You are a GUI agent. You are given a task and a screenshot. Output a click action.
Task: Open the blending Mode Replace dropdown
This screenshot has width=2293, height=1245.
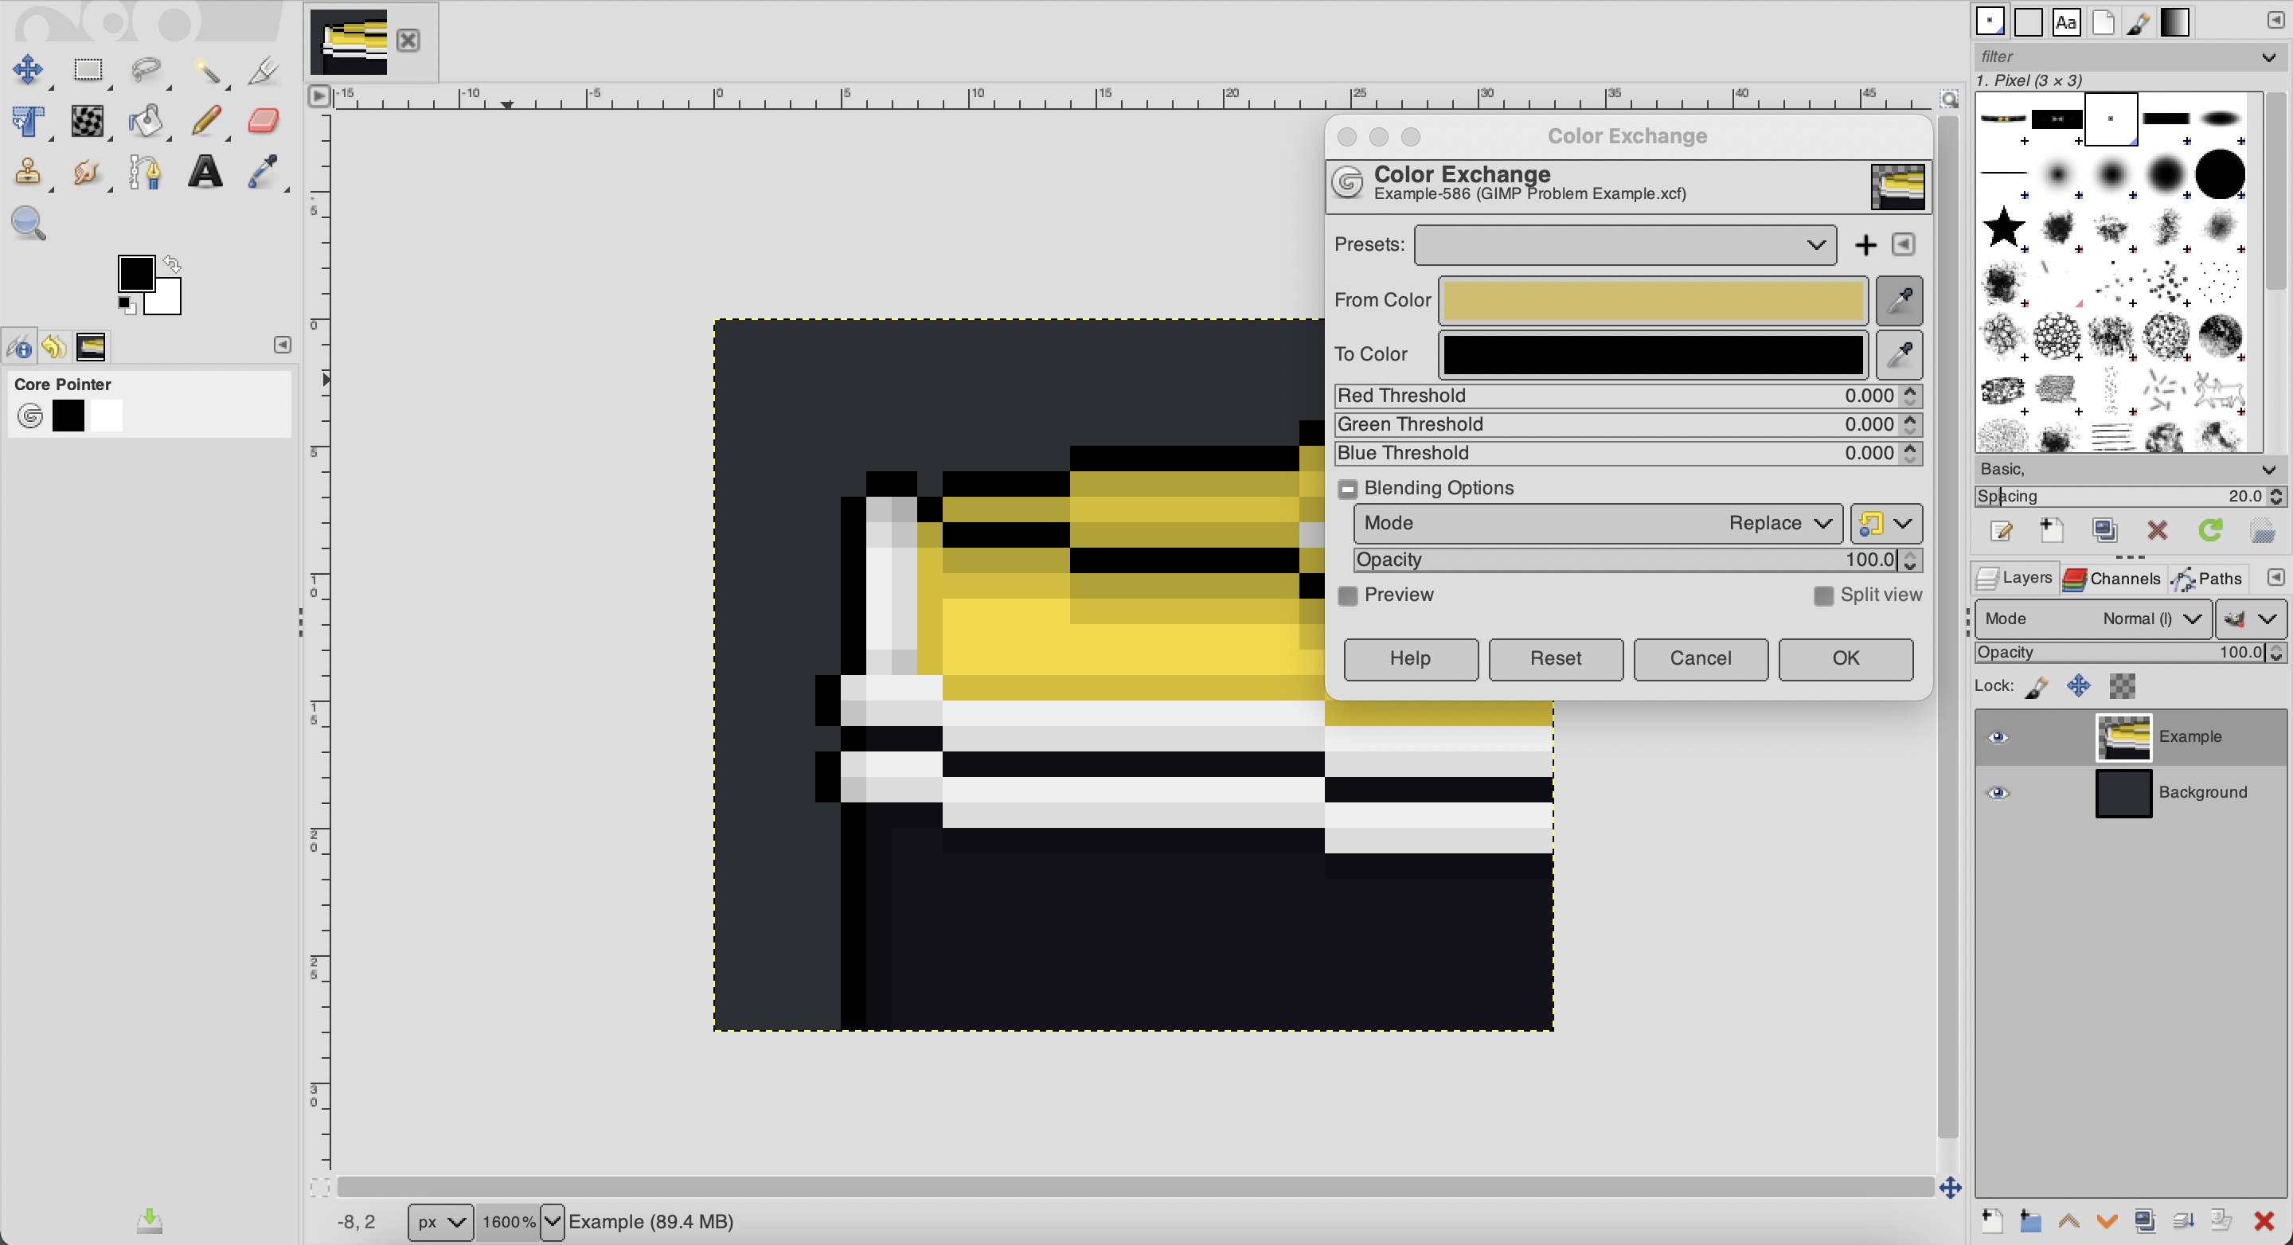coord(1598,523)
